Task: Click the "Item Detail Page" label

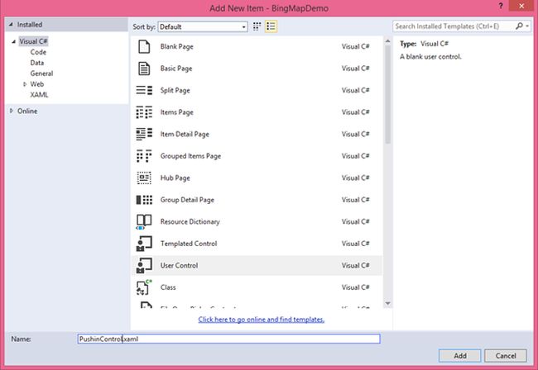Action: tap(185, 134)
